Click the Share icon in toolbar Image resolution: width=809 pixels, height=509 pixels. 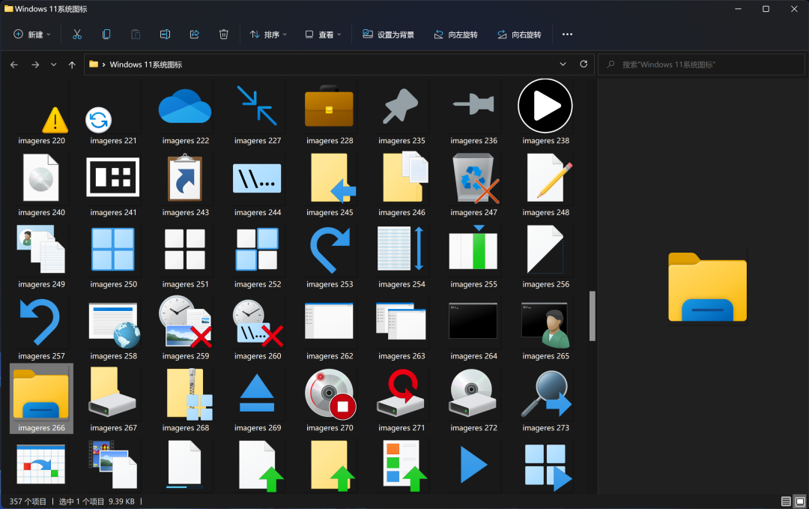click(195, 34)
